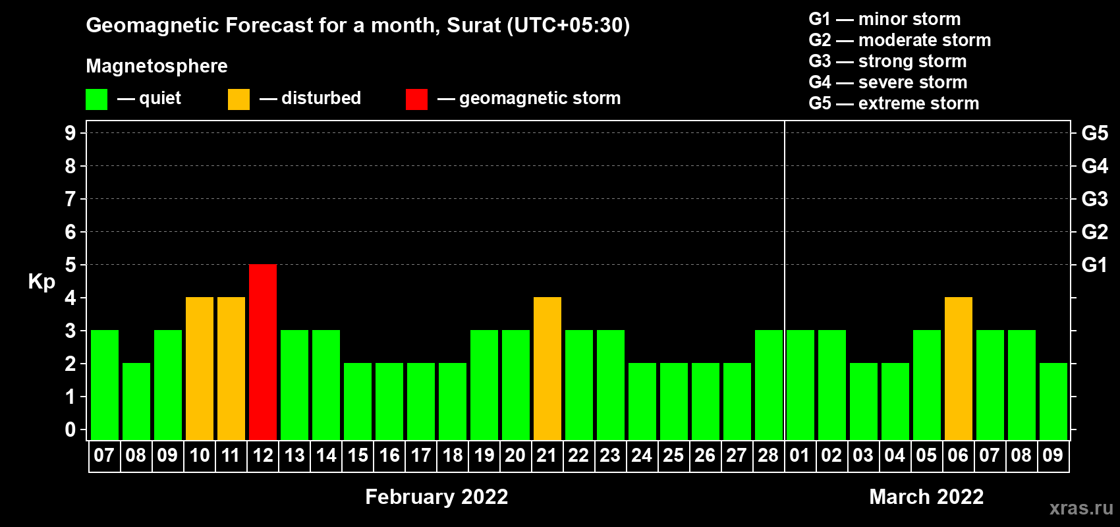Screen dimensions: 1120x527
Task: Click the green bar for March 04
Action: (x=895, y=402)
